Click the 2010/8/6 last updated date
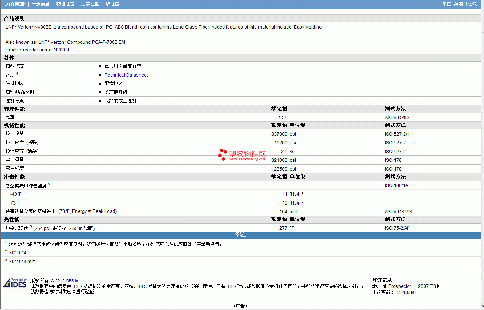The width and height of the screenshot is (484, 310). (407, 292)
